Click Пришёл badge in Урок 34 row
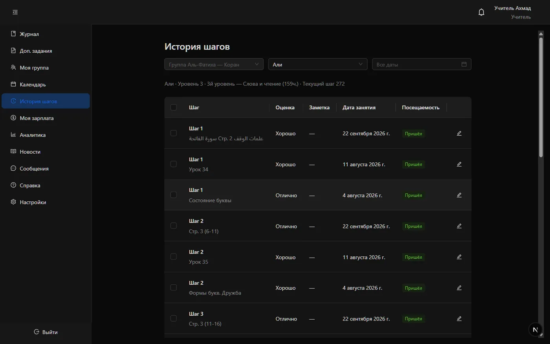The width and height of the screenshot is (550, 344). click(x=413, y=164)
